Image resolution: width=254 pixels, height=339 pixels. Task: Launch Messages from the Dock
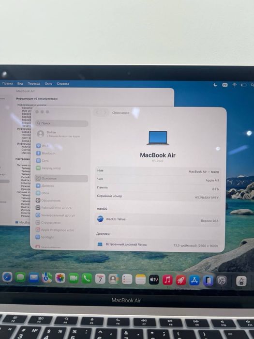pyautogui.click(x=20, y=277)
